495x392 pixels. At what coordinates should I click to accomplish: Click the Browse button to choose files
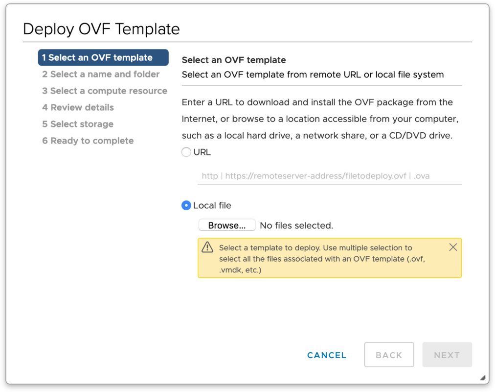(226, 225)
